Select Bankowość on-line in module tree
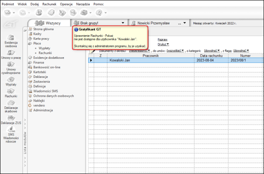264x174 pixels. pyautogui.click(x=47, y=67)
